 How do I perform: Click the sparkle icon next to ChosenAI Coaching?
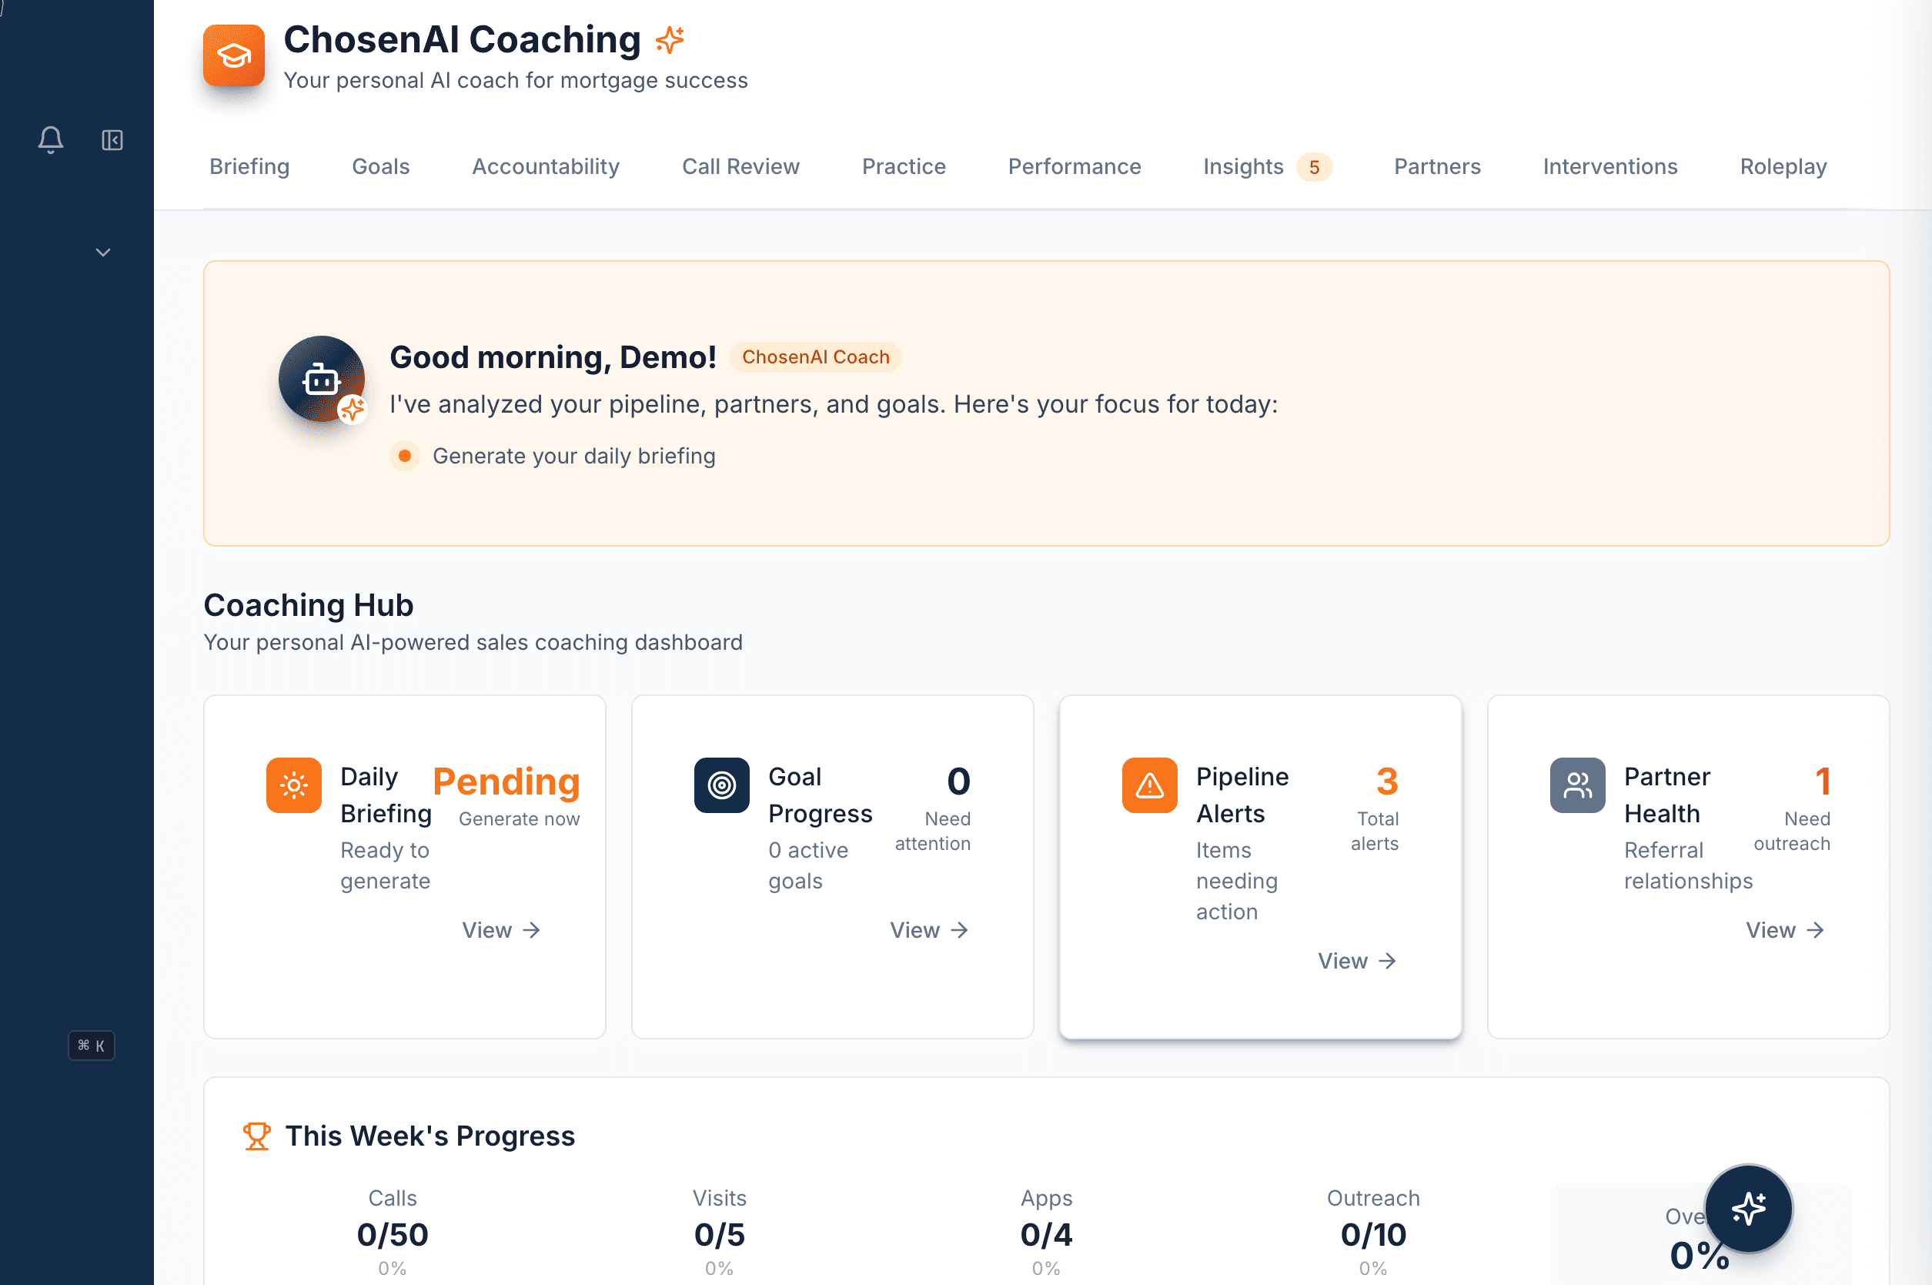(x=670, y=38)
